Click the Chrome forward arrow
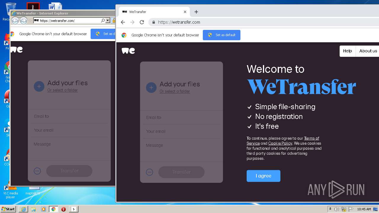Viewport: 379px width, 213px height. click(x=132, y=22)
